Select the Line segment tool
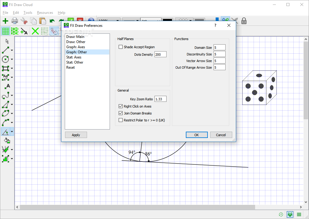The width and height of the screenshot is (309, 219). 5,50
